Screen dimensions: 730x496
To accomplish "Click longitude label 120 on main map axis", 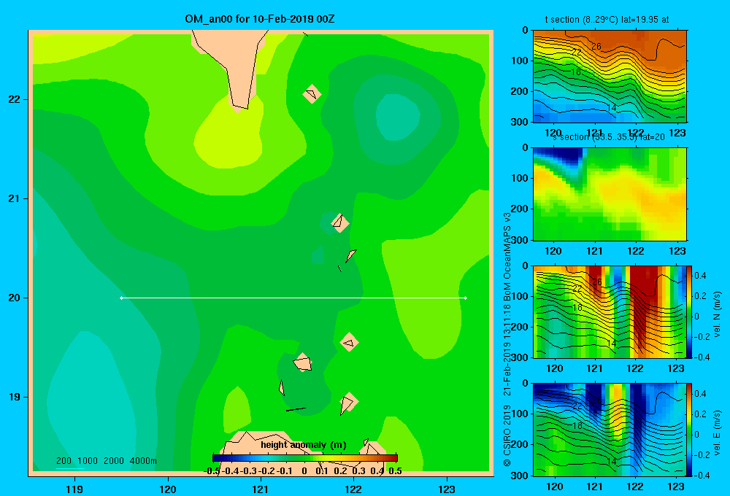I will [x=168, y=489].
